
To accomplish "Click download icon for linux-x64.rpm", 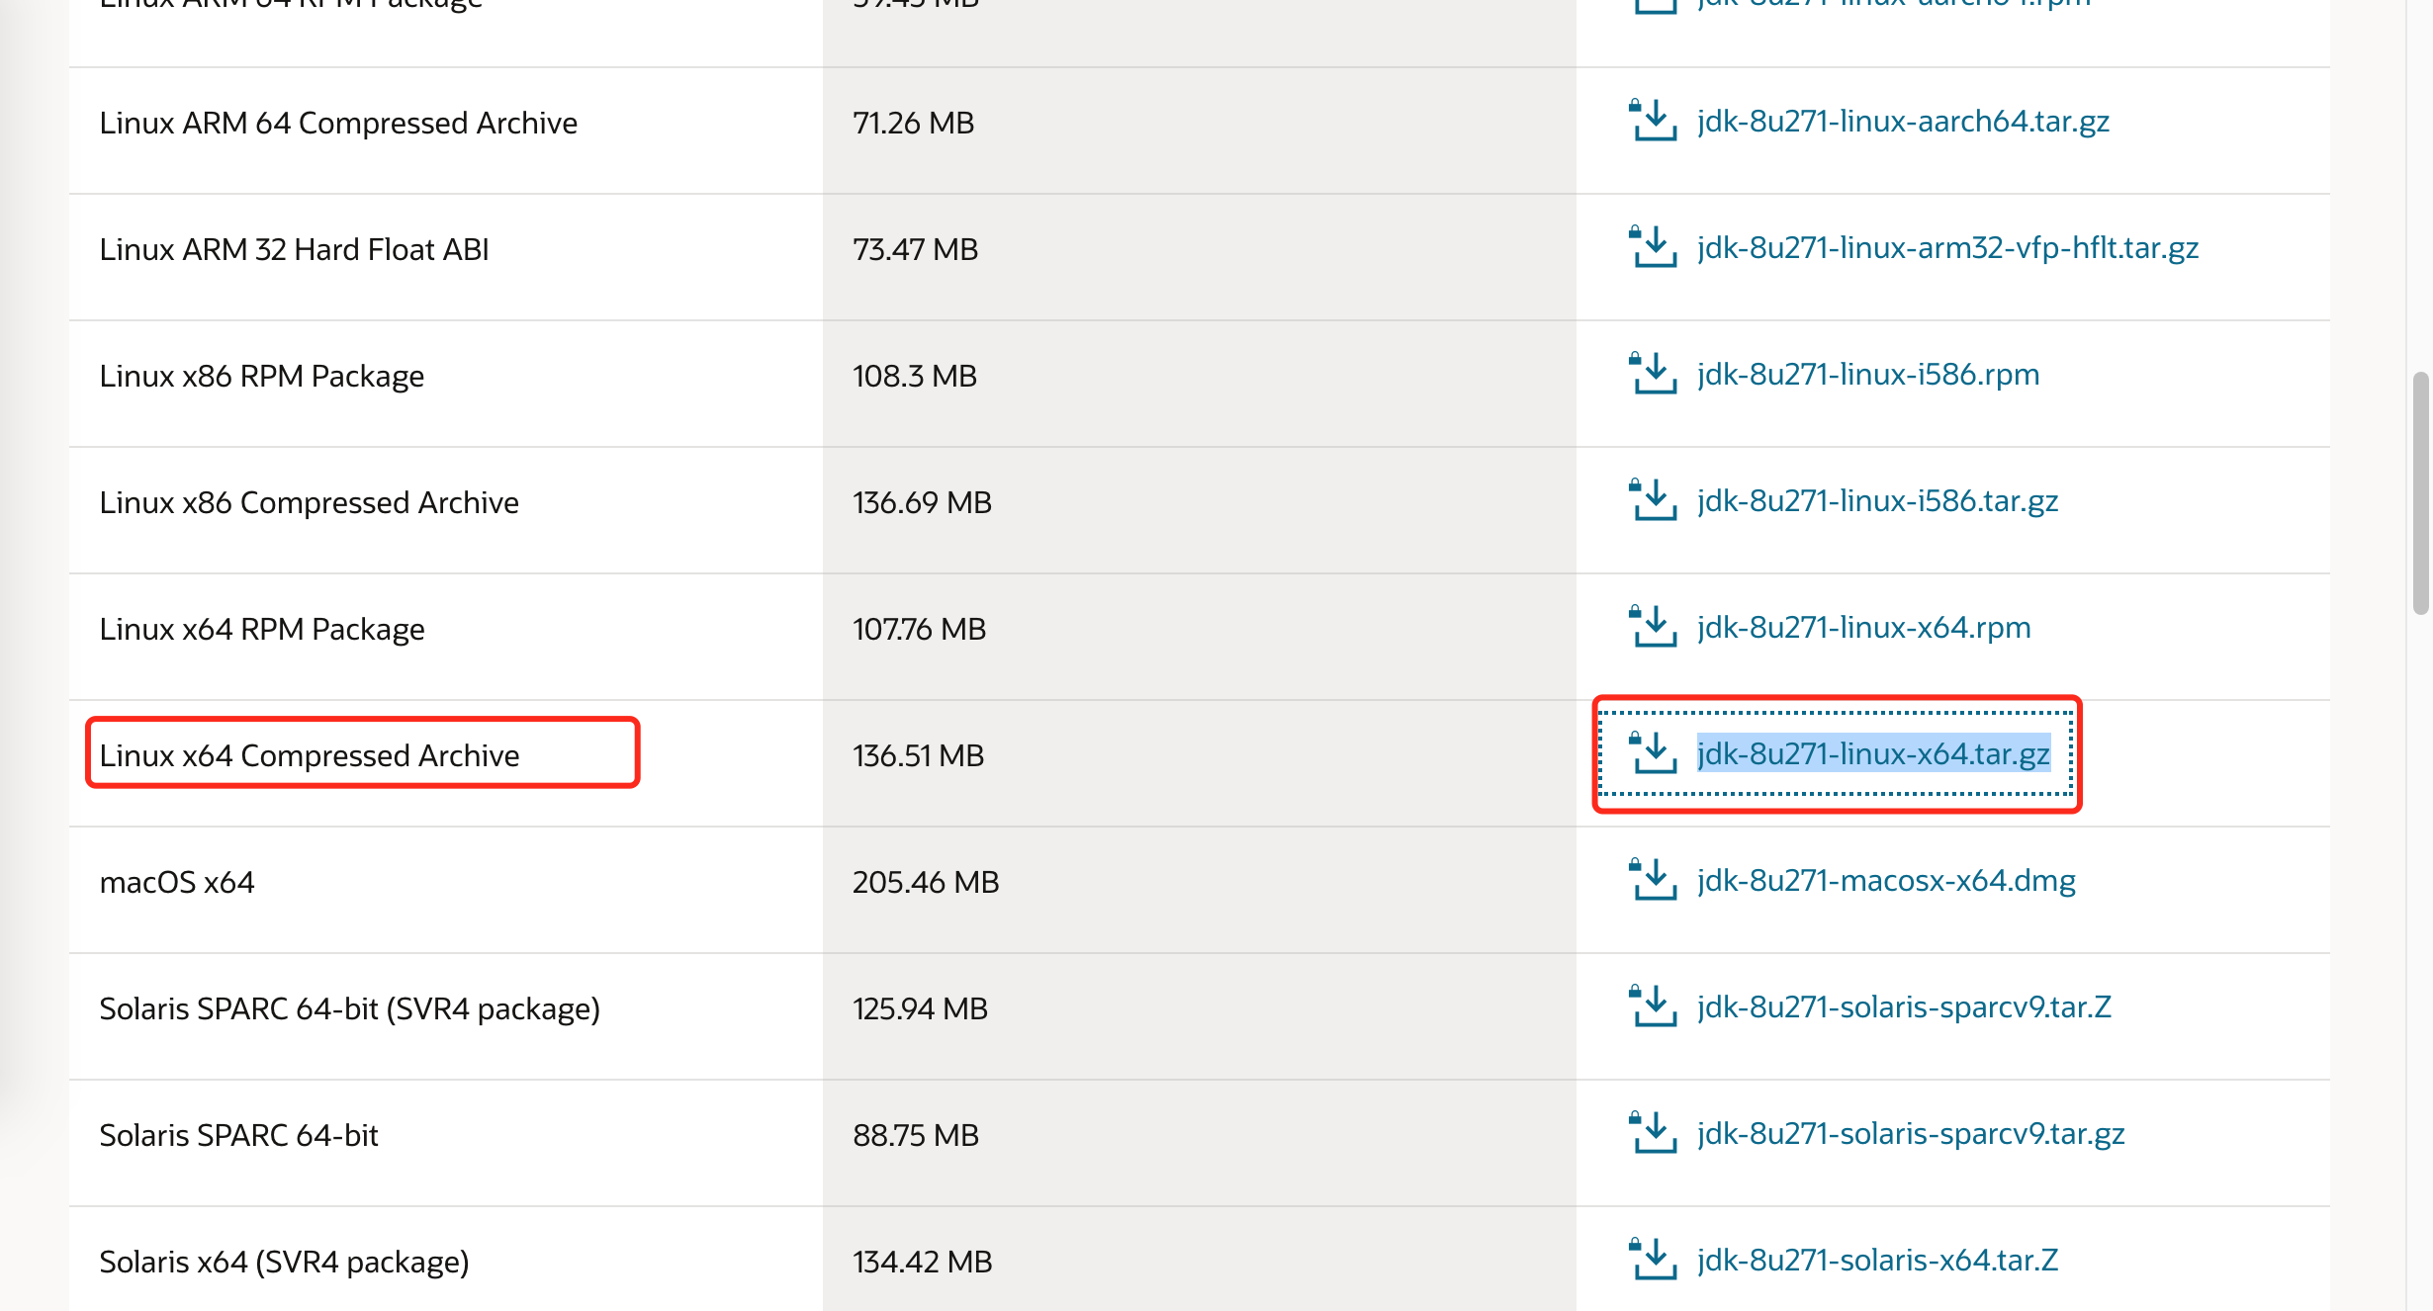I will [x=1652, y=627].
